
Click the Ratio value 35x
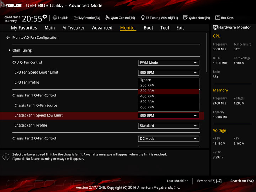pos(215,77)
